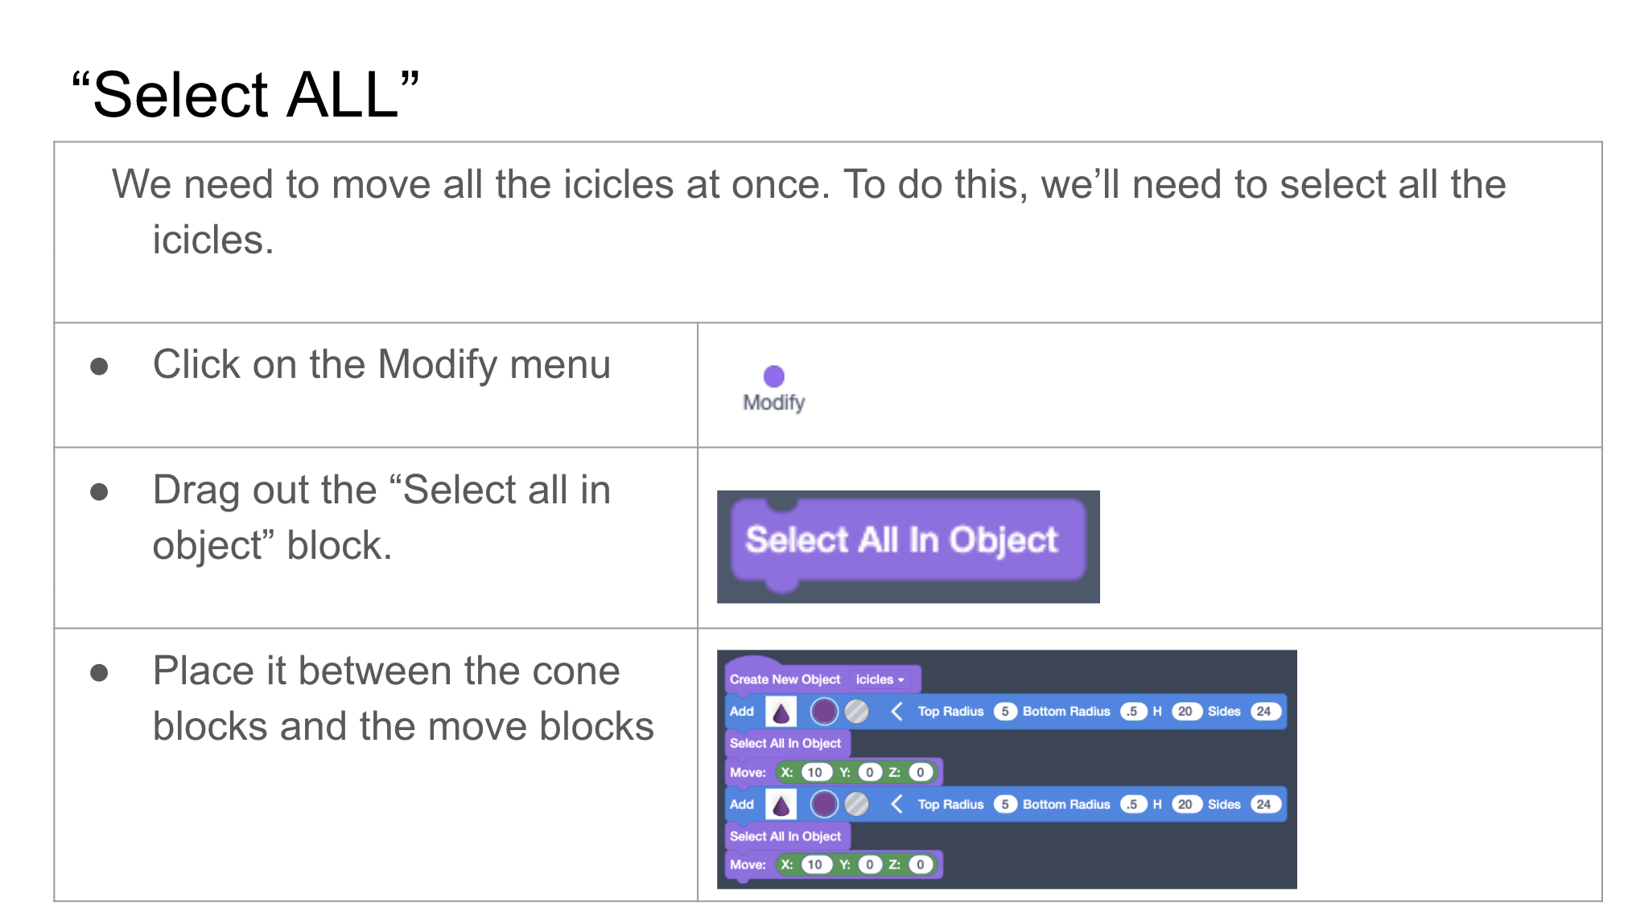
Task: Click the X value 10 in first Move block
Action: pyautogui.click(x=815, y=773)
